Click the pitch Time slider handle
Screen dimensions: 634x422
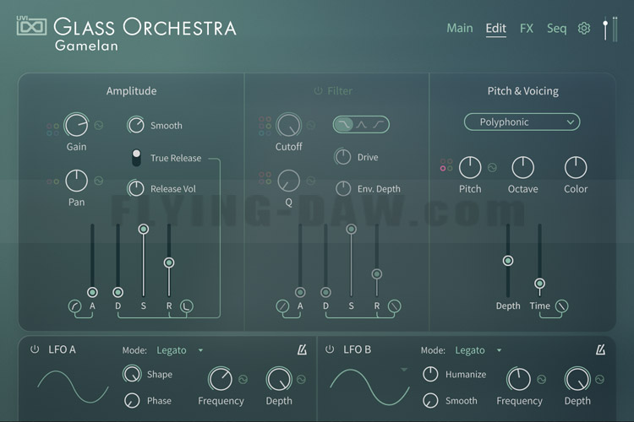pyautogui.click(x=539, y=283)
